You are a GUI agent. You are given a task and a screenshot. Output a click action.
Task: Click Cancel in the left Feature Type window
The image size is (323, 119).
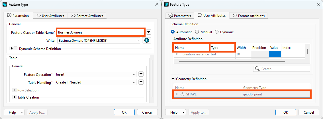coord(147,112)
